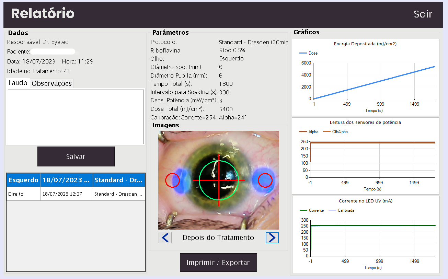Click the Protocolo value Standard - Dresden
448x279 pixels.
253,42
